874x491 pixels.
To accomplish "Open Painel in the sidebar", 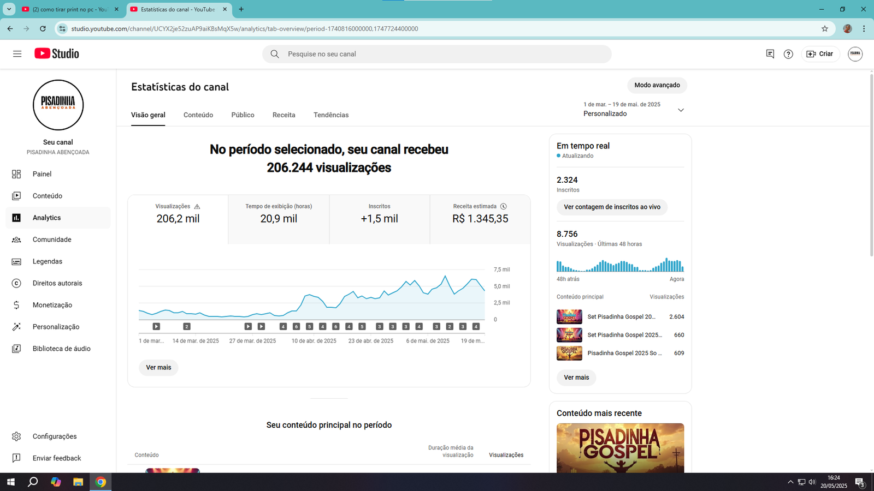I will click(58, 174).
